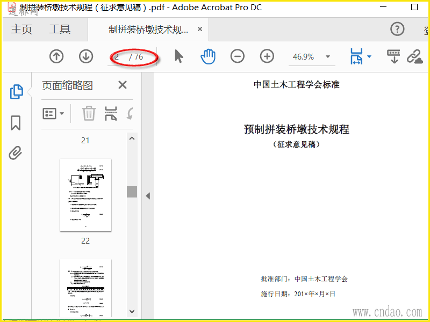The image size is (430, 322).
Task: Close the 页面缩略图 panel
Action: tap(123, 85)
